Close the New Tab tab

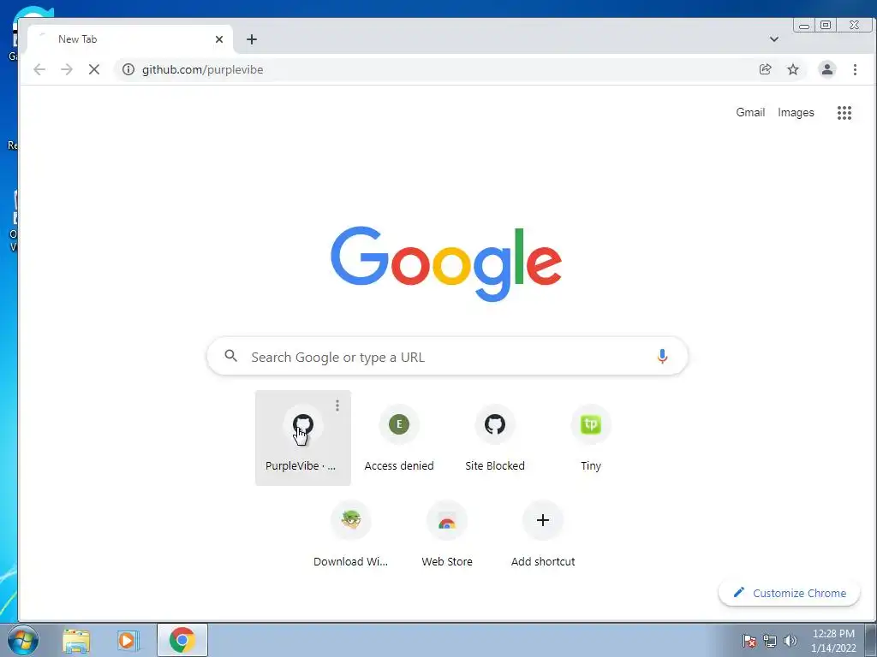click(x=219, y=39)
